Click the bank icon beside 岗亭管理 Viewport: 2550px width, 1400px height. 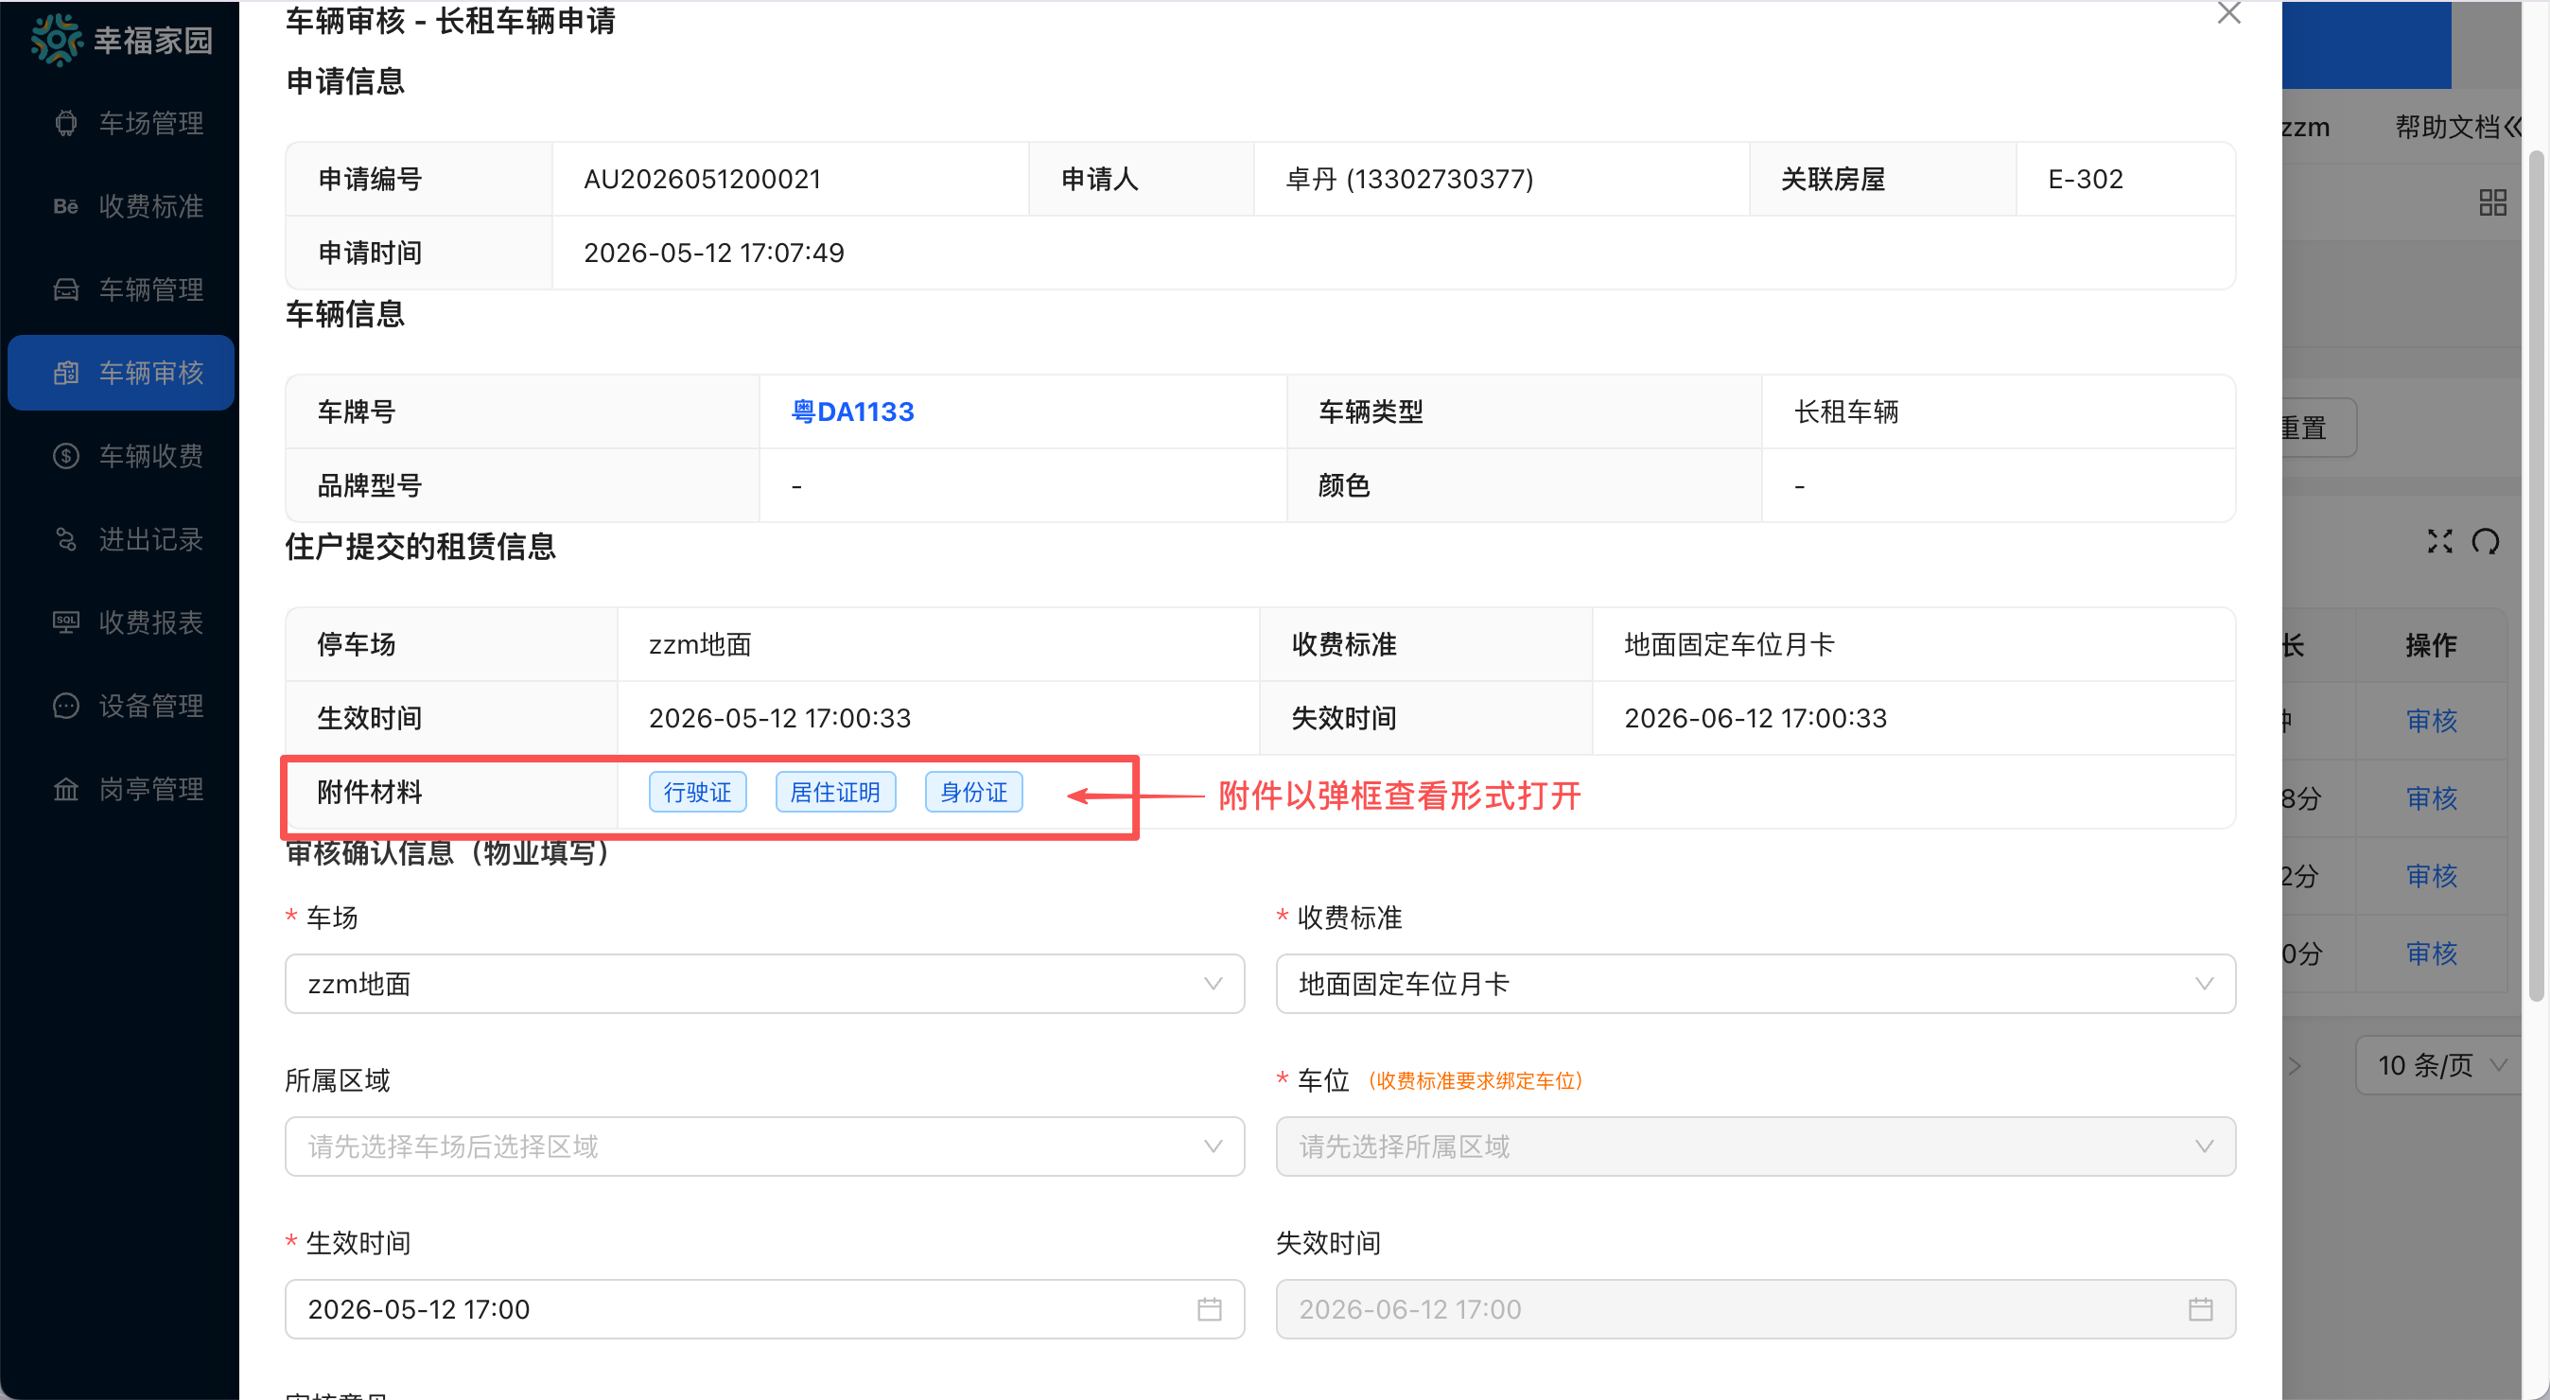click(x=65, y=788)
